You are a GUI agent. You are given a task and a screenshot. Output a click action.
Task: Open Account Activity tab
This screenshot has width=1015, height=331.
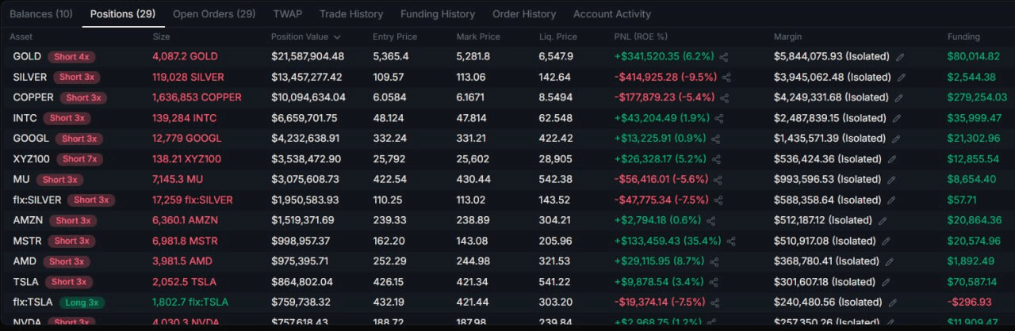pyautogui.click(x=611, y=14)
